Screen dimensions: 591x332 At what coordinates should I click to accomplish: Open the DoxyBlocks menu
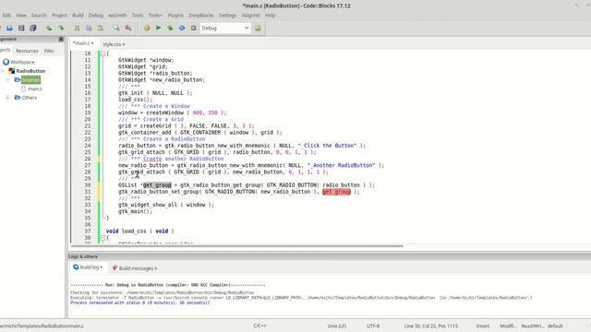[x=201, y=16]
